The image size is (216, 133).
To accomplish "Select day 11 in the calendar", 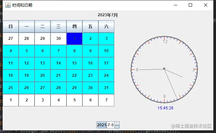I will tap(11, 63).
